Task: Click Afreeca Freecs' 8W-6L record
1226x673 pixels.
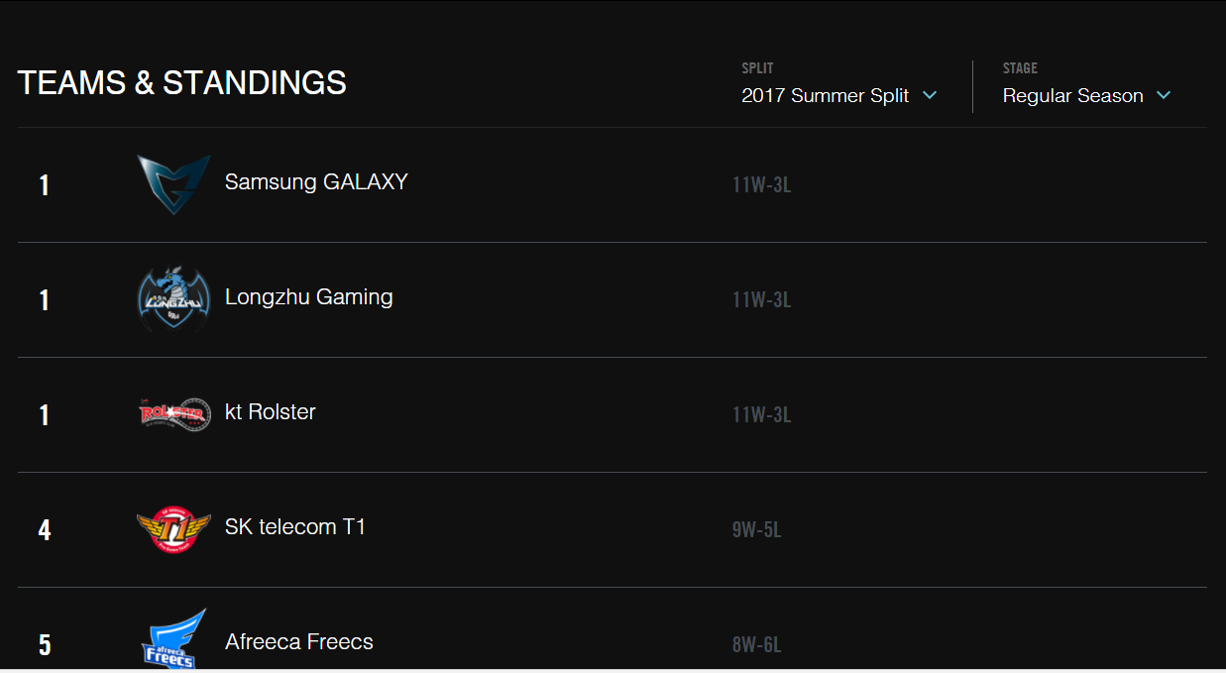Action: [x=757, y=644]
